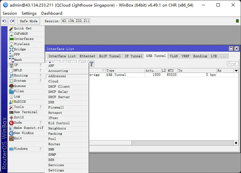
Task: Click the Session address field
Action: pos(76,21)
